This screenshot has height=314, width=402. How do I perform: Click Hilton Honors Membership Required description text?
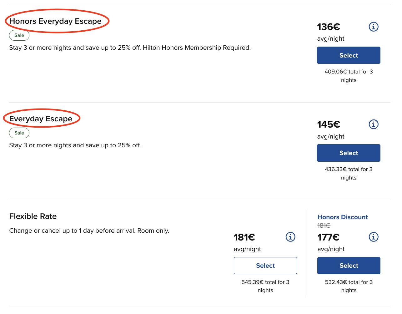tap(197, 48)
